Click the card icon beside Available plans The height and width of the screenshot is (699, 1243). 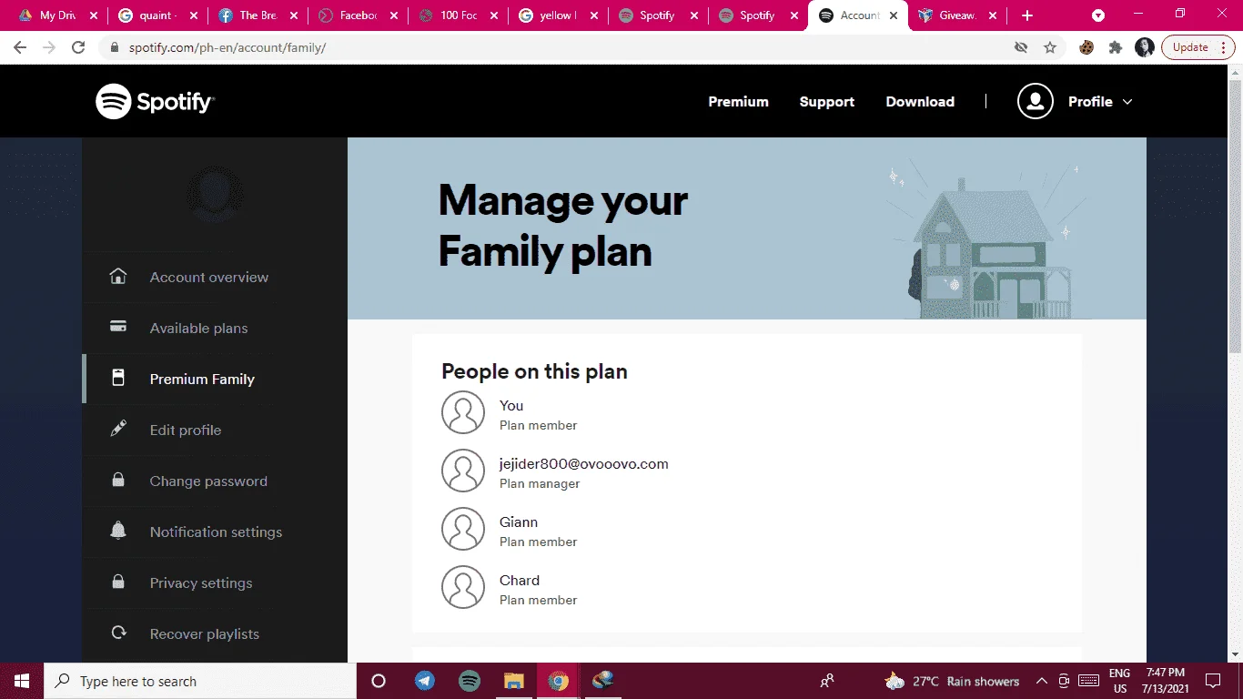(118, 327)
